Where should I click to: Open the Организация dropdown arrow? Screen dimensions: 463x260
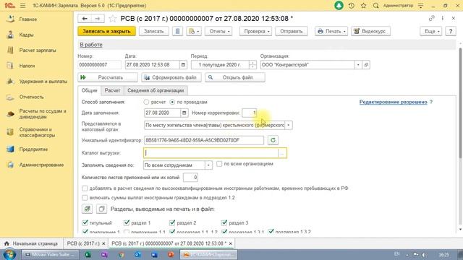(358, 65)
